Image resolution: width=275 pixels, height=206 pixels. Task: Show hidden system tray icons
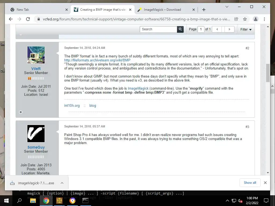pyautogui.click(x=227, y=201)
